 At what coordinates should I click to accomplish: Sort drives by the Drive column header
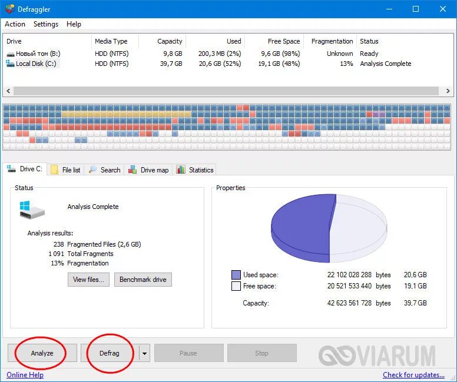(x=48, y=41)
